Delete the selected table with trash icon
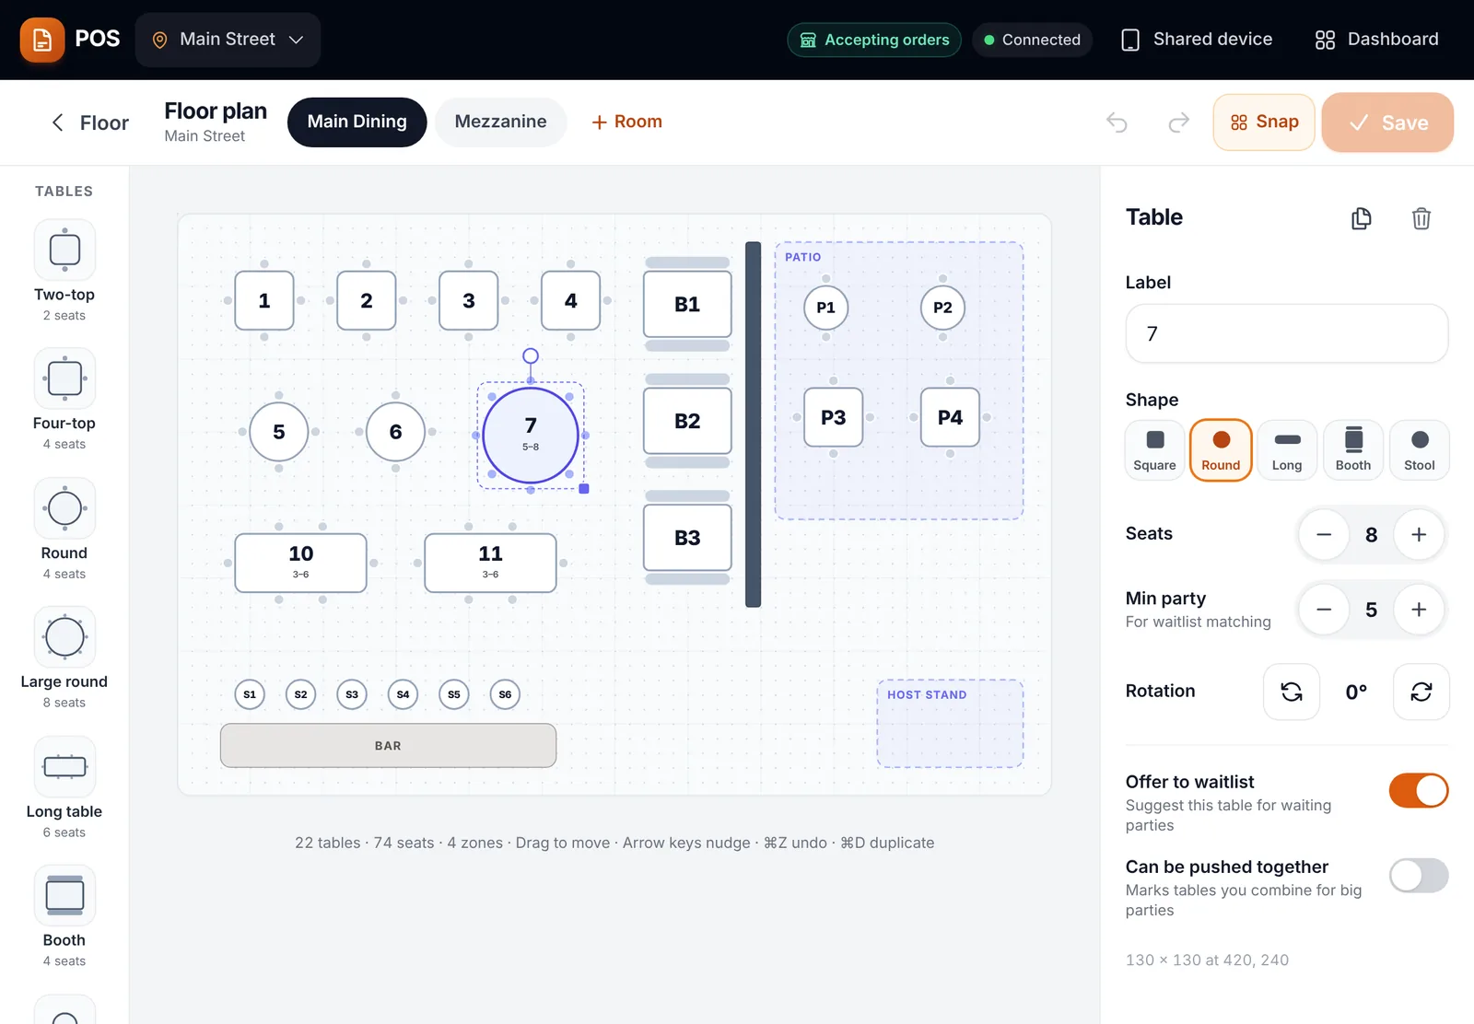 coord(1421,218)
